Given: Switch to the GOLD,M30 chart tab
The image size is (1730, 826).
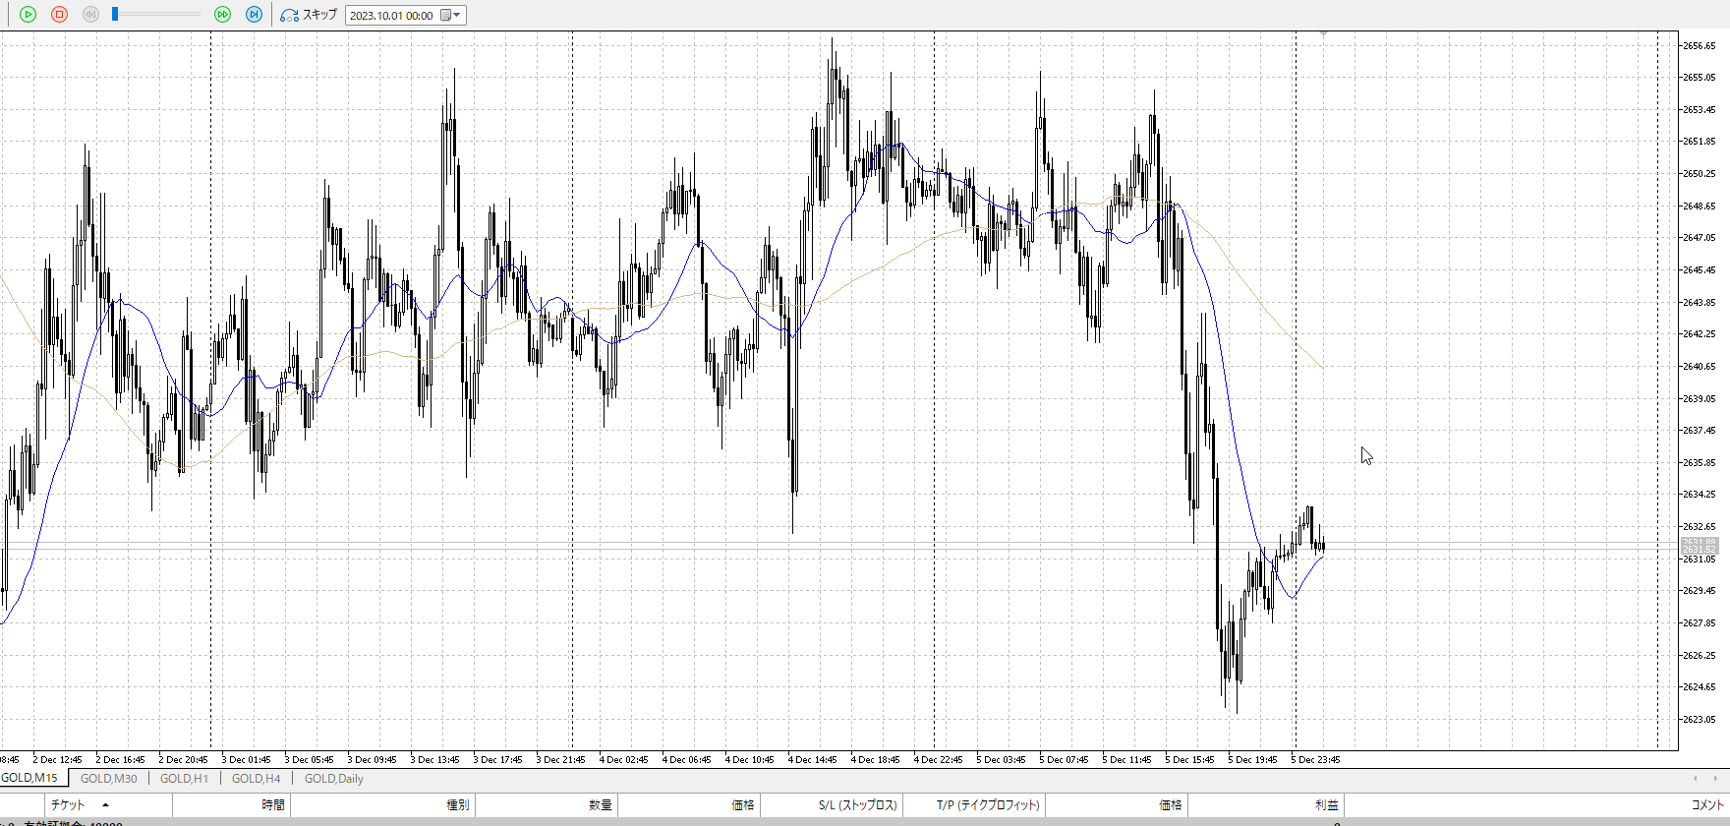Looking at the screenshot, I should 108,779.
